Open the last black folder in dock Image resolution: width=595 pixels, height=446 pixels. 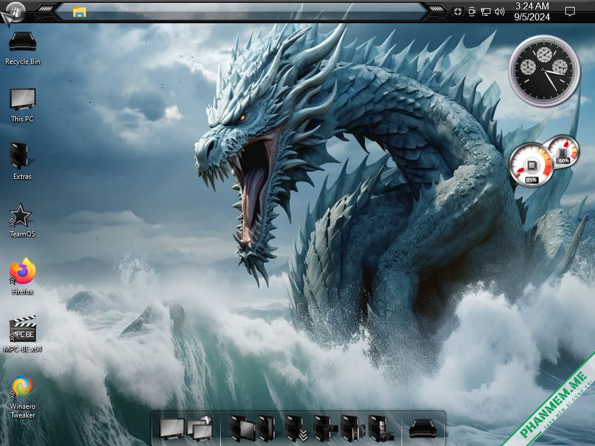click(381, 429)
